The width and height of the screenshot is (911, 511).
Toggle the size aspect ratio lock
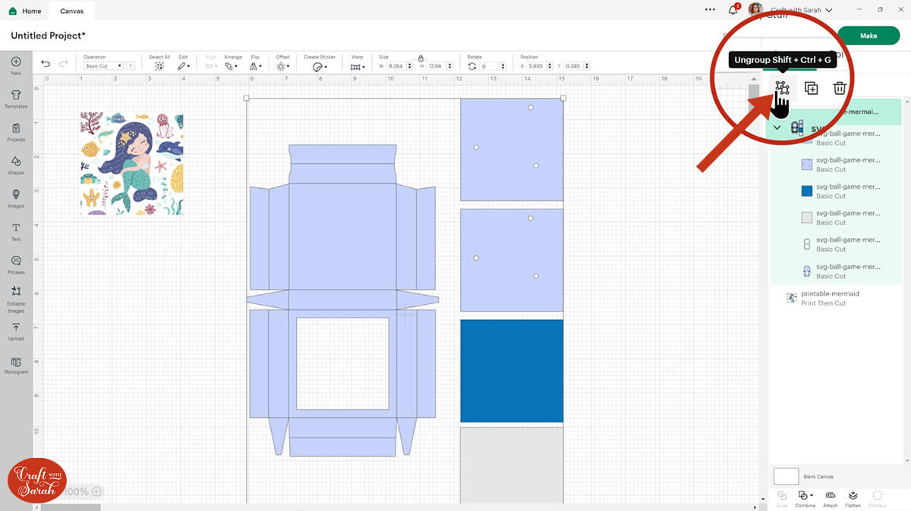(421, 58)
